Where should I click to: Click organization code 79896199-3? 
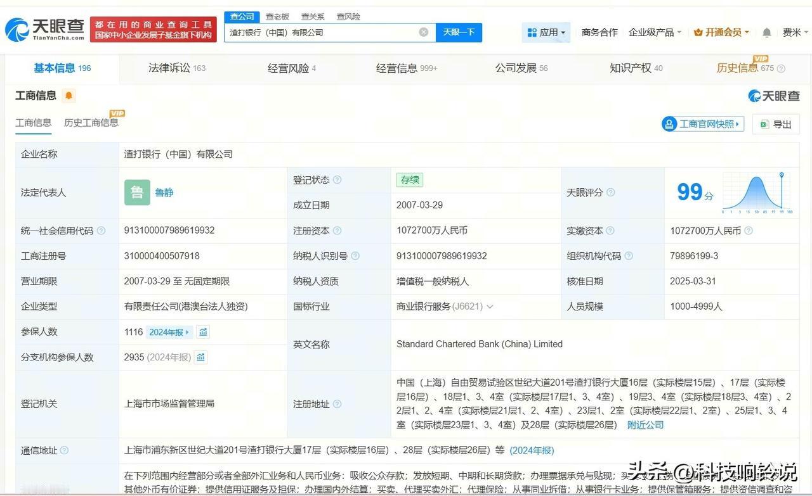tap(694, 256)
